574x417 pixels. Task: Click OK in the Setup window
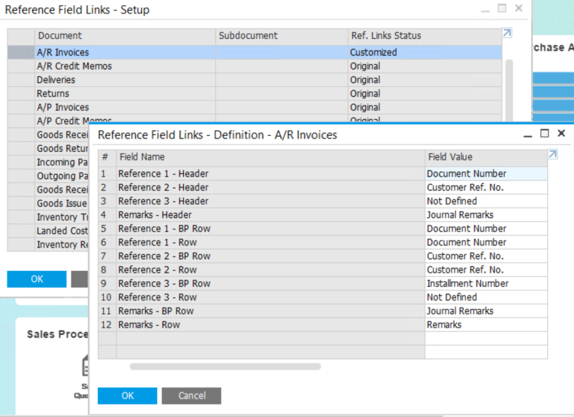click(x=36, y=279)
